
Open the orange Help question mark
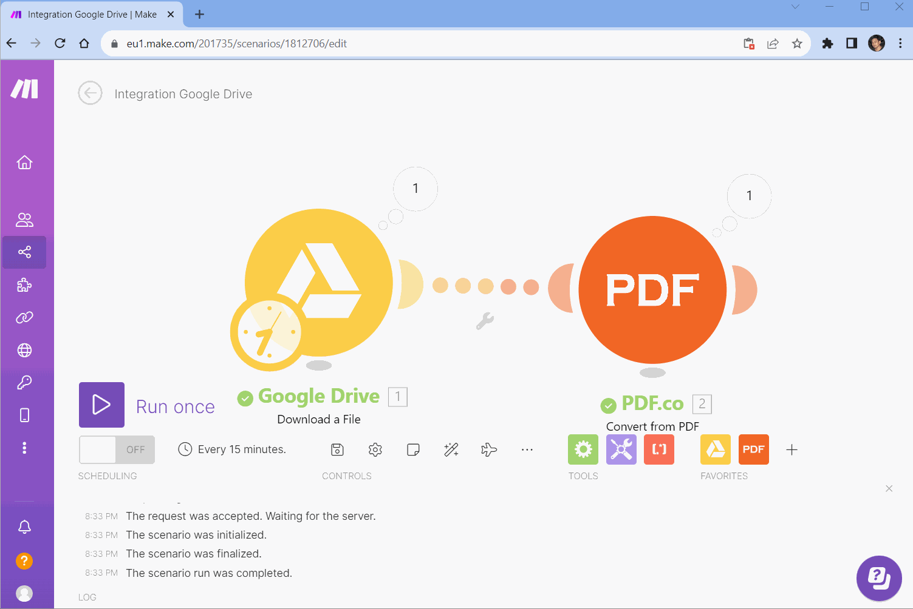click(x=24, y=560)
